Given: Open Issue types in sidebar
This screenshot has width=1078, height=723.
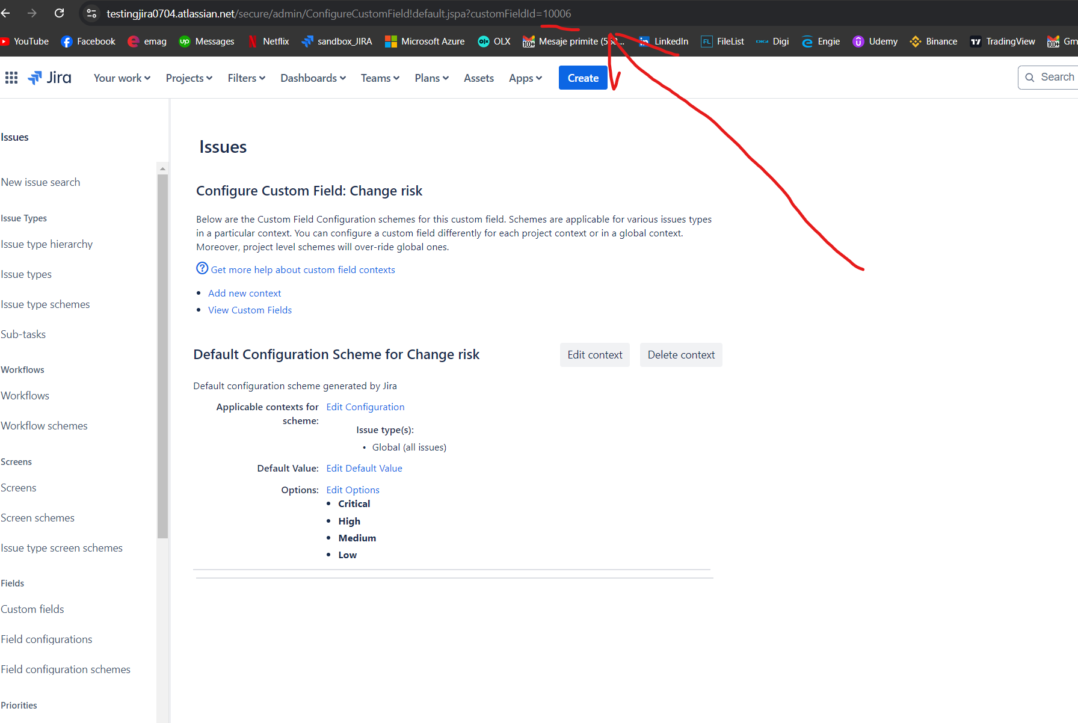Looking at the screenshot, I should (x=26, y=274).
